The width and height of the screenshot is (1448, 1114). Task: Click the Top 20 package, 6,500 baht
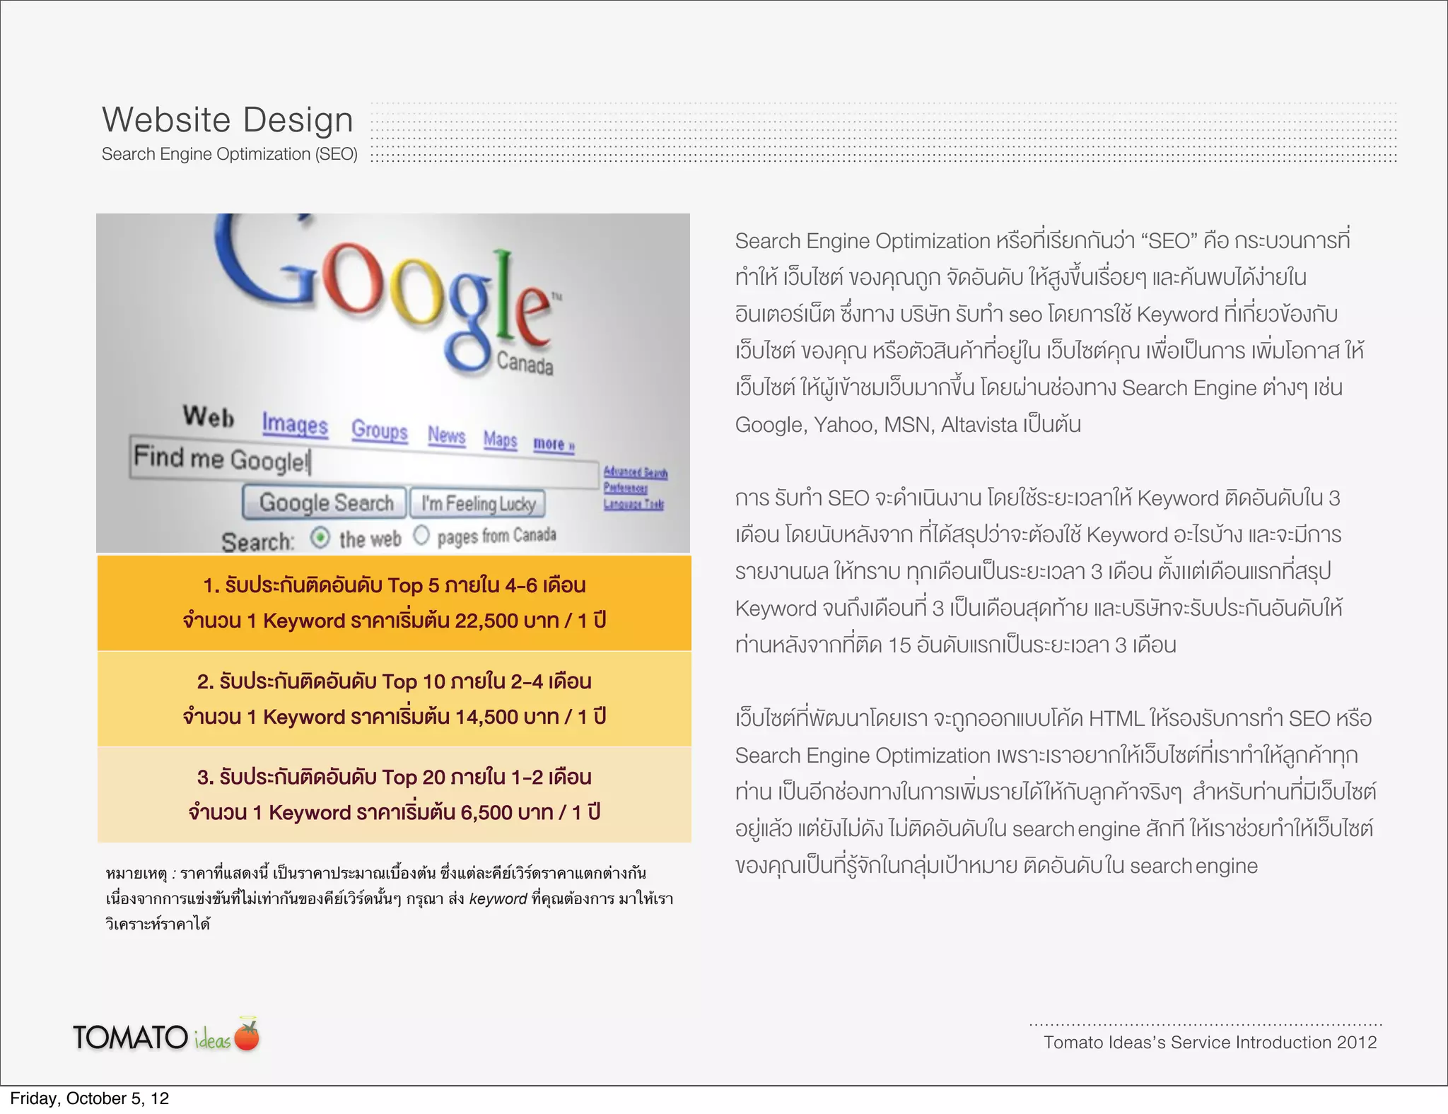pos(394,795)
